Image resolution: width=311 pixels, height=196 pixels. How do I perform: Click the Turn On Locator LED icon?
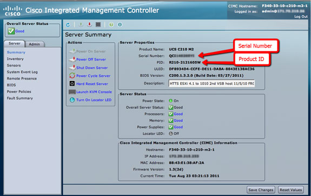pyautogui.click(x=72, y=100)
